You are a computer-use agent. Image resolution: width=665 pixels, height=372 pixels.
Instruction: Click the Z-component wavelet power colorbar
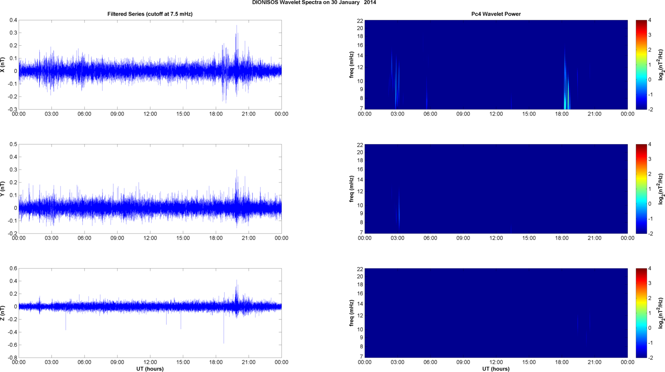pos(641,313)
